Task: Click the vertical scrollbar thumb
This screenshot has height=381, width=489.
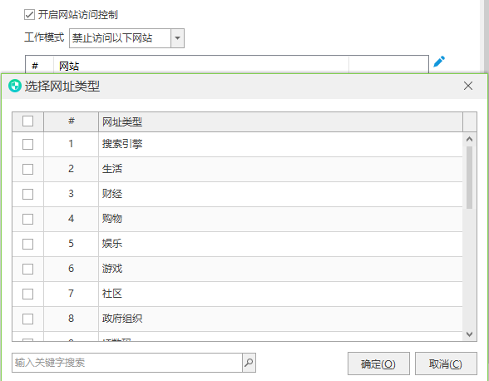Action: pyautogui.click(x=469, y=177)
